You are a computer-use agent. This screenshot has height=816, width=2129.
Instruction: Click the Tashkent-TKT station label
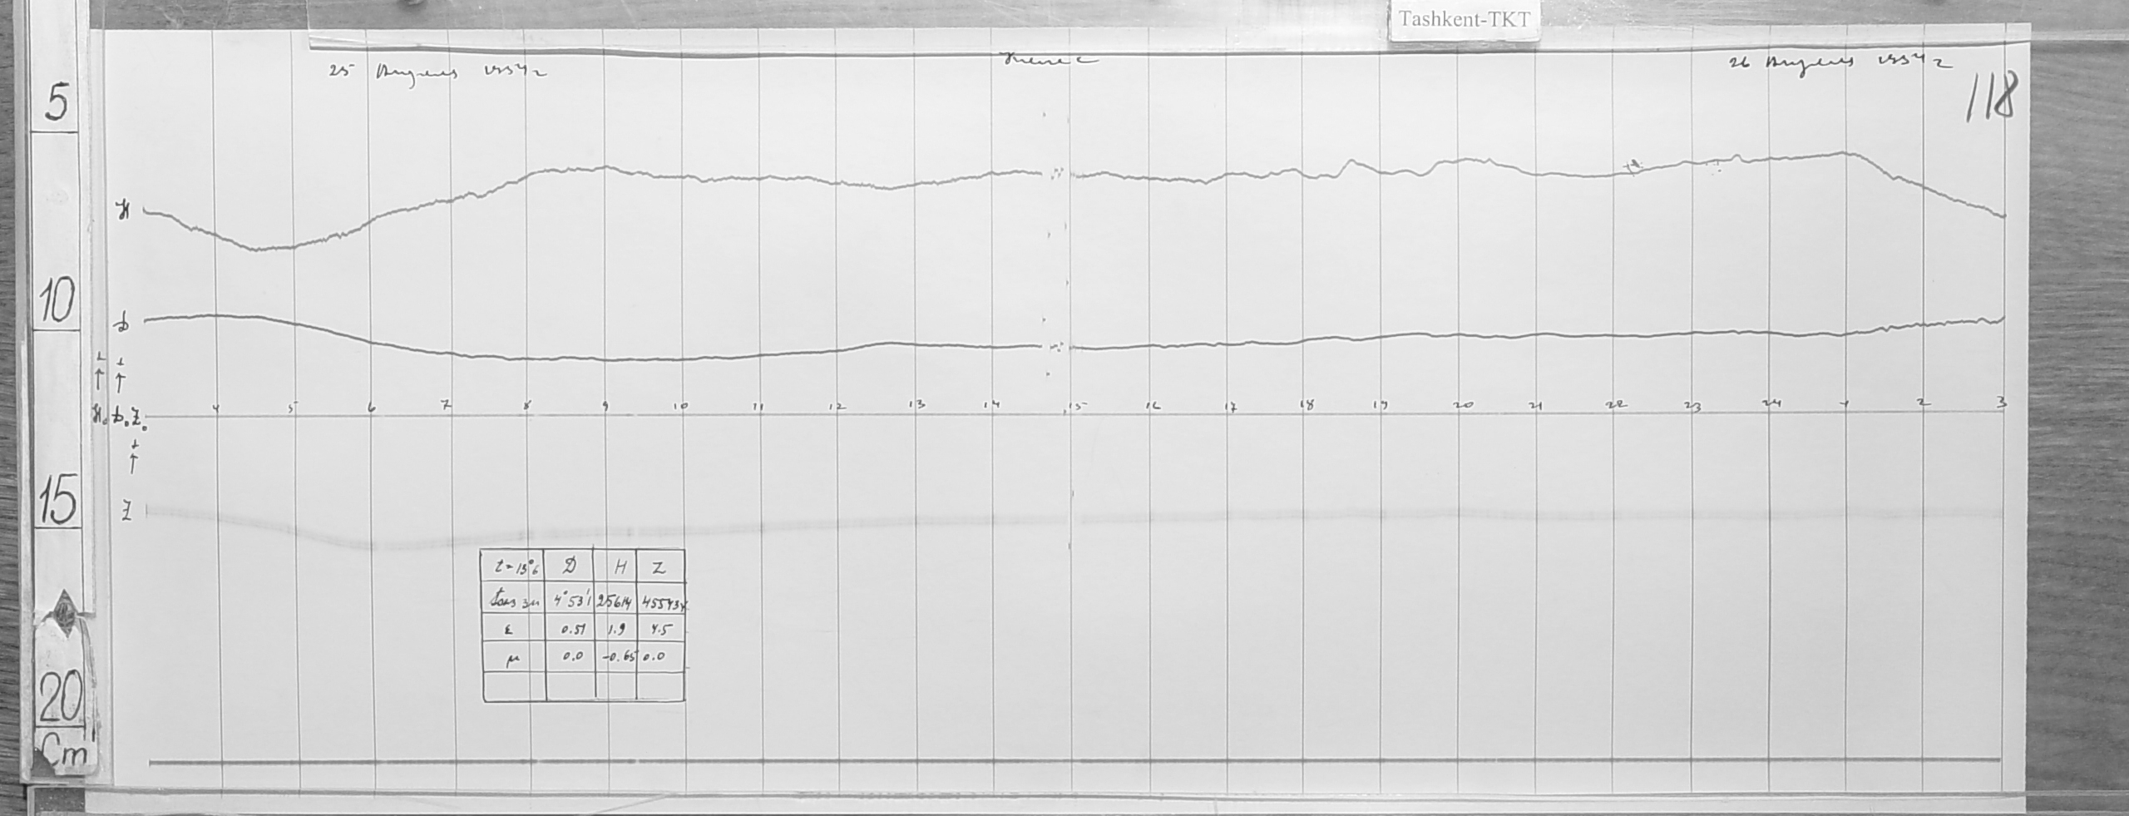click(x=1463, y=20)
